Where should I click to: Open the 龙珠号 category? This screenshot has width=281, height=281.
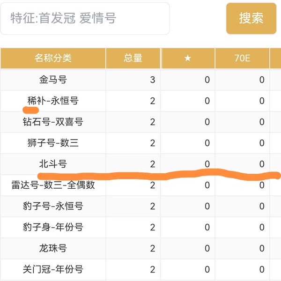pyautogui.click(x=53, y=248)
